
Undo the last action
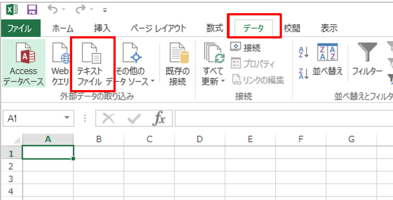click(x=52, y=9)
